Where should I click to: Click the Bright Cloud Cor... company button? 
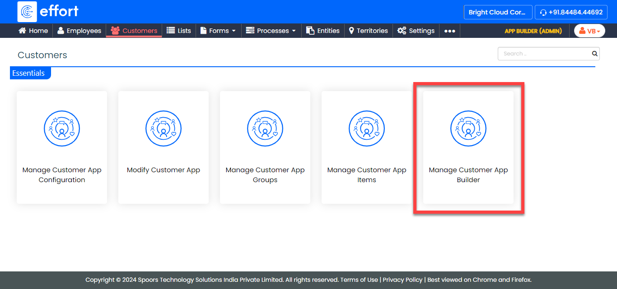point(498,12)
